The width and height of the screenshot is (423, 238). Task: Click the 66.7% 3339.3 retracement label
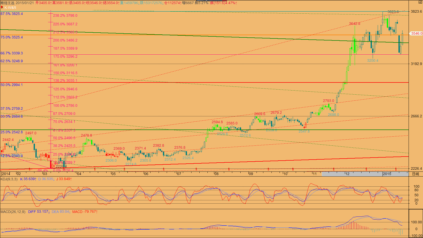[12, 53]
